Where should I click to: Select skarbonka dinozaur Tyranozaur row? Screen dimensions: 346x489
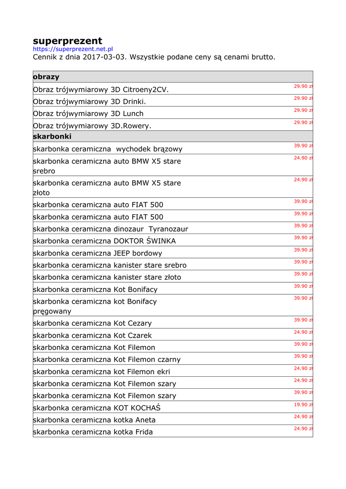pos(110,229)
